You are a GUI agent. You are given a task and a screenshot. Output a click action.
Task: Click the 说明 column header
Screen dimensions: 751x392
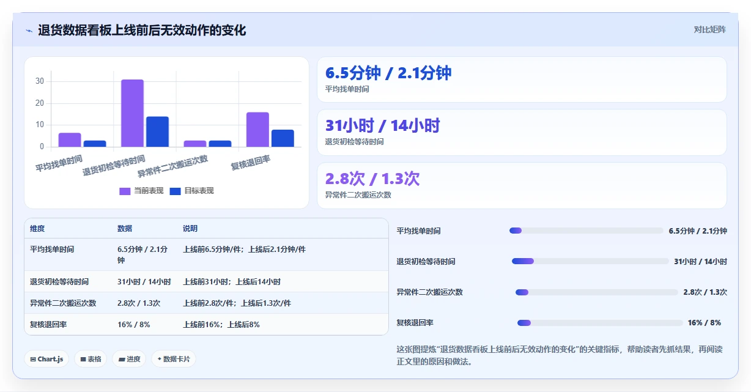point(190,229)
